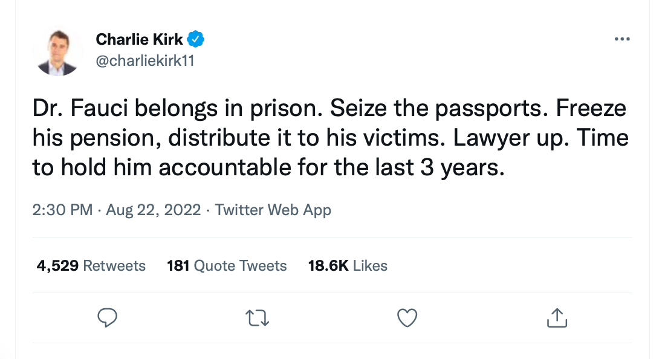The width and height of the screenshot is (665, 359).
Task: Click the reply speech bubble icon
Action: coord(106,317)
